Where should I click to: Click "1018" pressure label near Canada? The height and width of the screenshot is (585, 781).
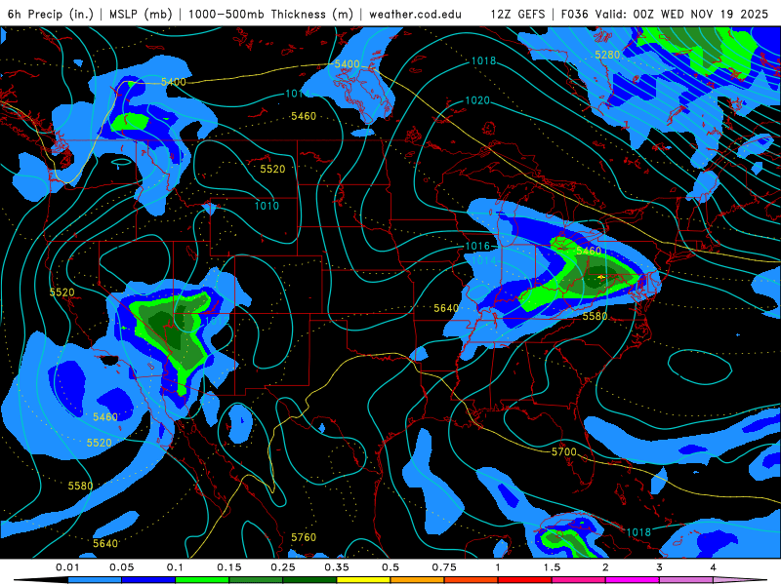click(x=483, y=60)
